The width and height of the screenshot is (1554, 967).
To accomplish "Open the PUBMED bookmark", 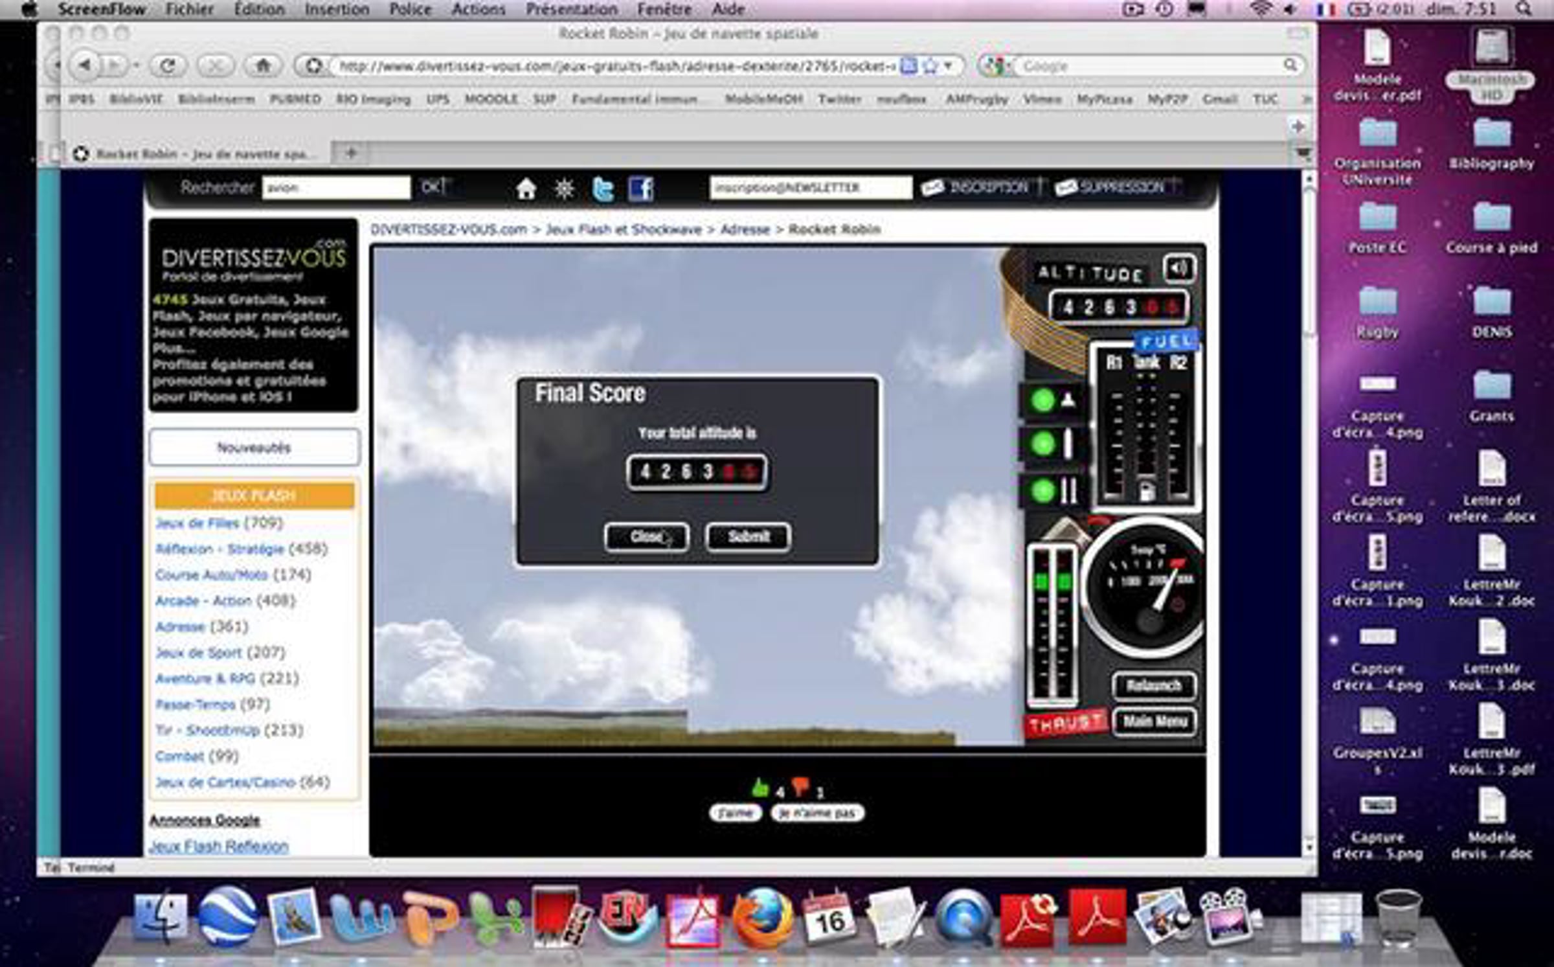I will click(295, 99).
